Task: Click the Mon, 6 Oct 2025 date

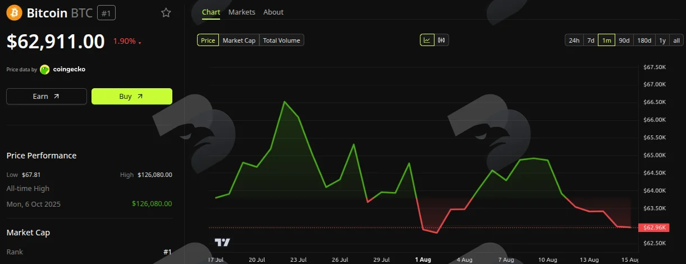Action: coord(34,204)
